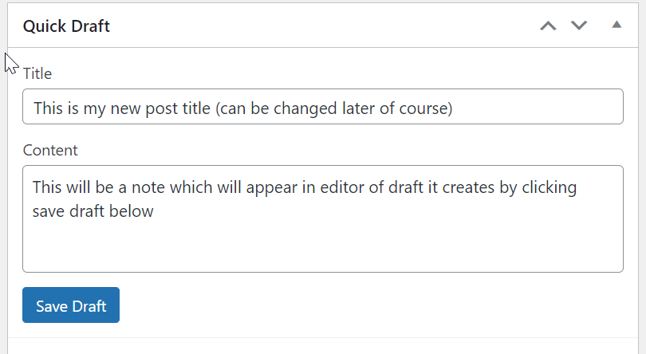Focus the Title input field

pos(322,106)
